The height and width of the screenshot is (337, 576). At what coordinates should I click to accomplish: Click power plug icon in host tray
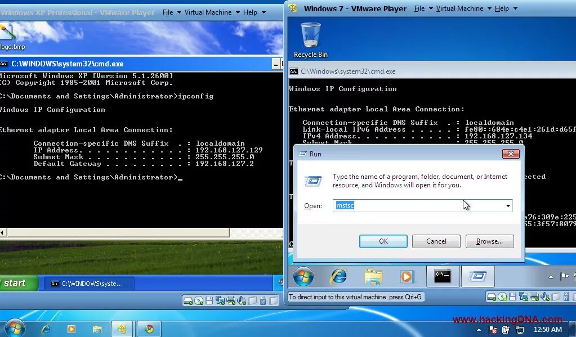click(506, 330)
